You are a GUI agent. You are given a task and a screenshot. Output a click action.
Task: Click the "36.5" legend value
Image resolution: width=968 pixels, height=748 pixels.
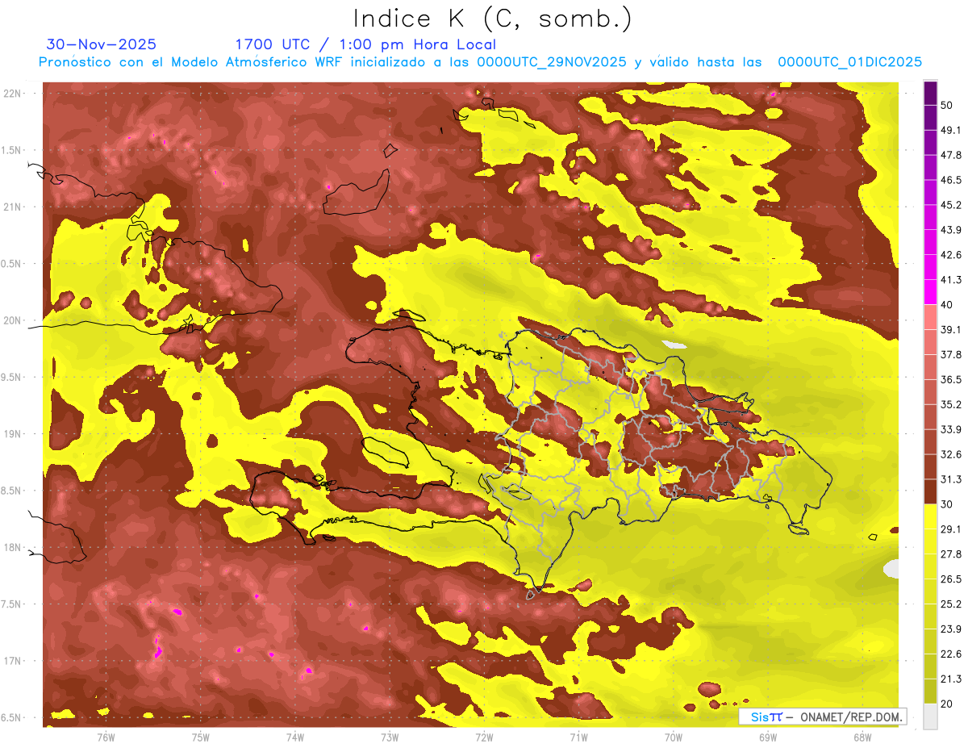pyautogui.click(x=951, y=379)
